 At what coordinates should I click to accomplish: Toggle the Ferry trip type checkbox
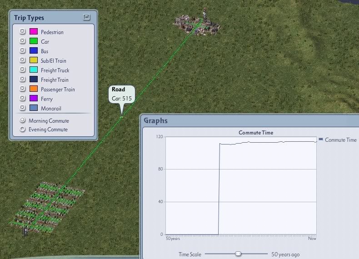pyautogui.click(x=22, y=98)
